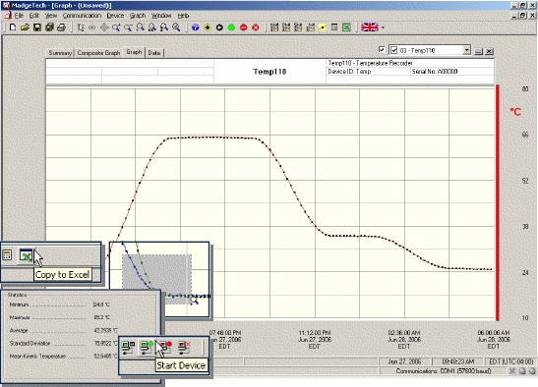Click the Temp110 graph title
This screenshot has height=387, width=538.
click(269, 72)
